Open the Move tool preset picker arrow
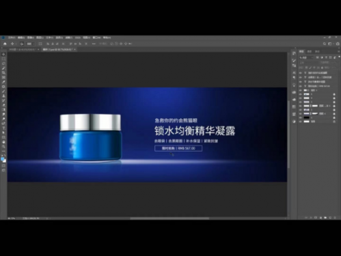341x256 pixels. (x=16, y=44)
